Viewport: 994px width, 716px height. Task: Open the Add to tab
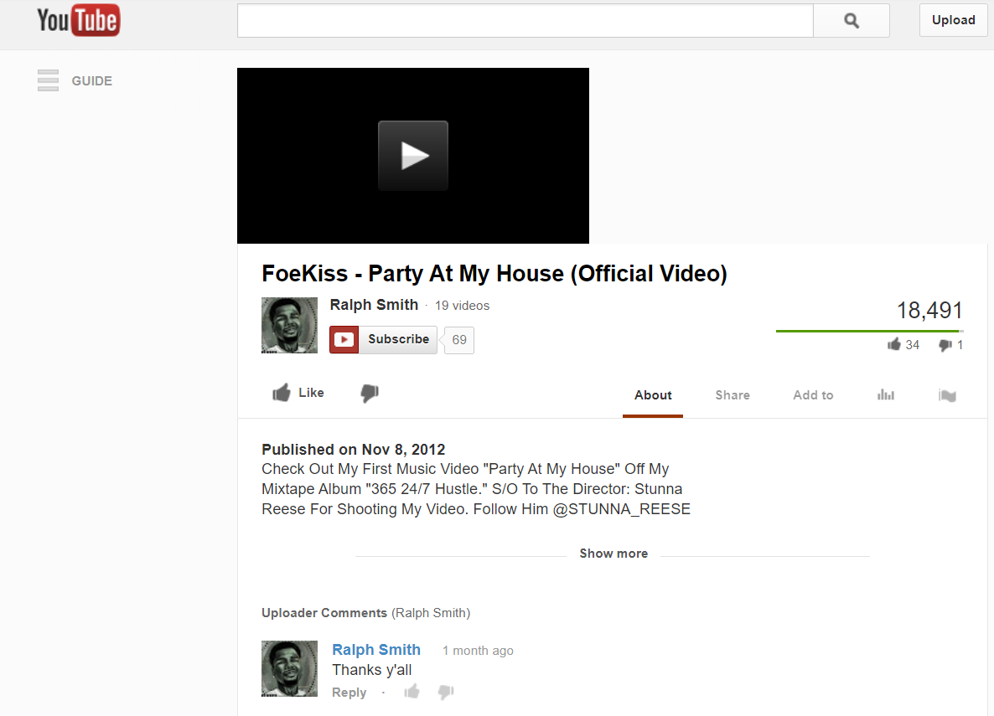(813, 395)
